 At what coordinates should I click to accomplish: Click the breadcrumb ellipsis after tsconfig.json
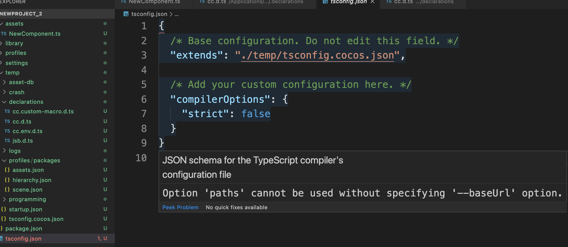coord(177,14)
